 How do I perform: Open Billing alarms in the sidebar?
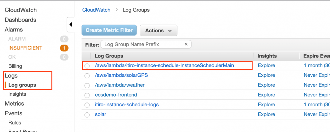tap(15, 66)
